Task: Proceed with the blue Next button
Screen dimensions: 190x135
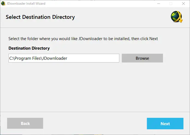Action: pyautogui.click(x=165, y=124)
